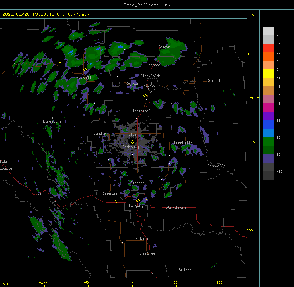Click the Okotoks label

tap(141, 239)
